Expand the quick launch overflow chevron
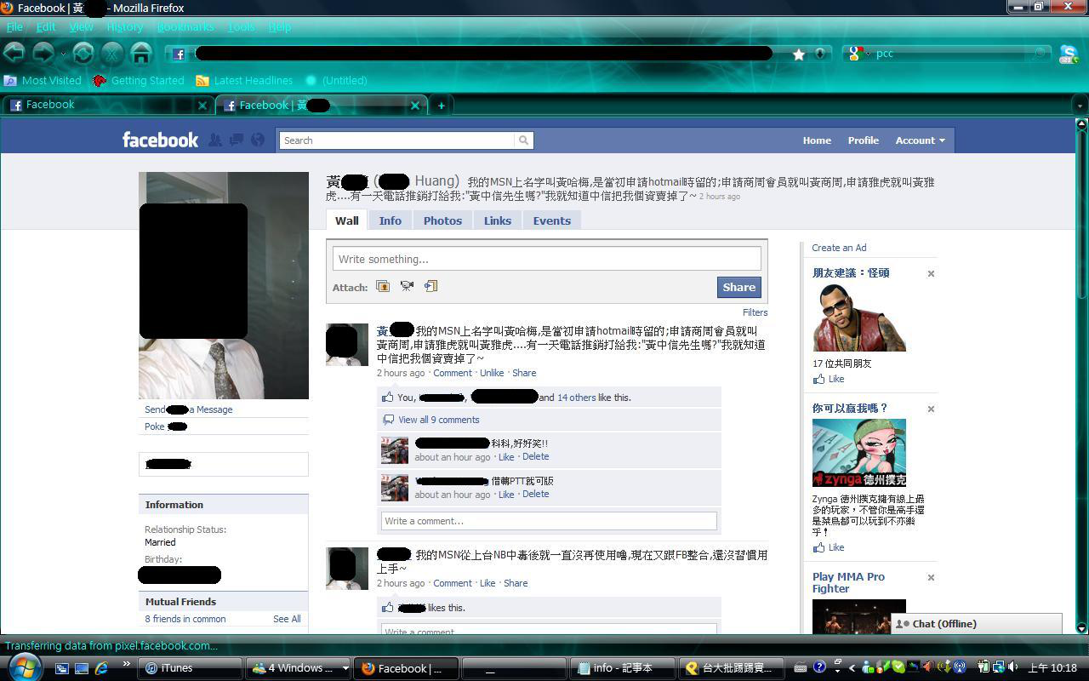Screen dimensions: 1089x681 click(127, 664)
